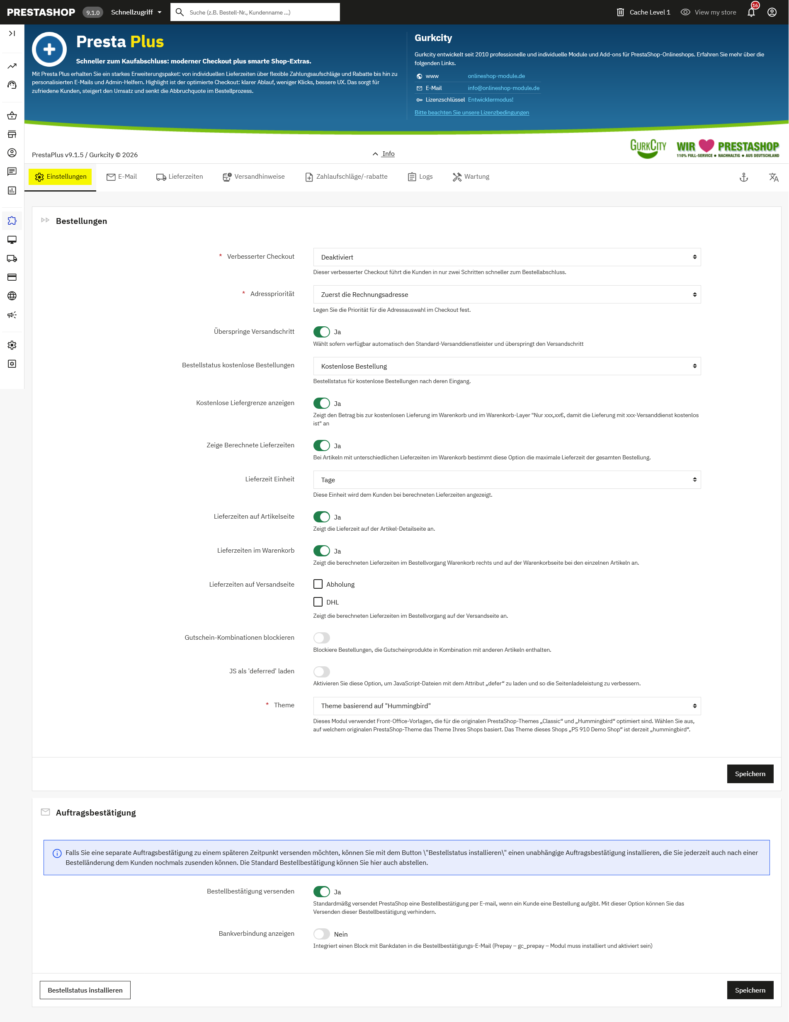This screenshot has height=1022, width=789.
Task: Open the onlineshop-module.de link
Action: click(x=497, y=76)
